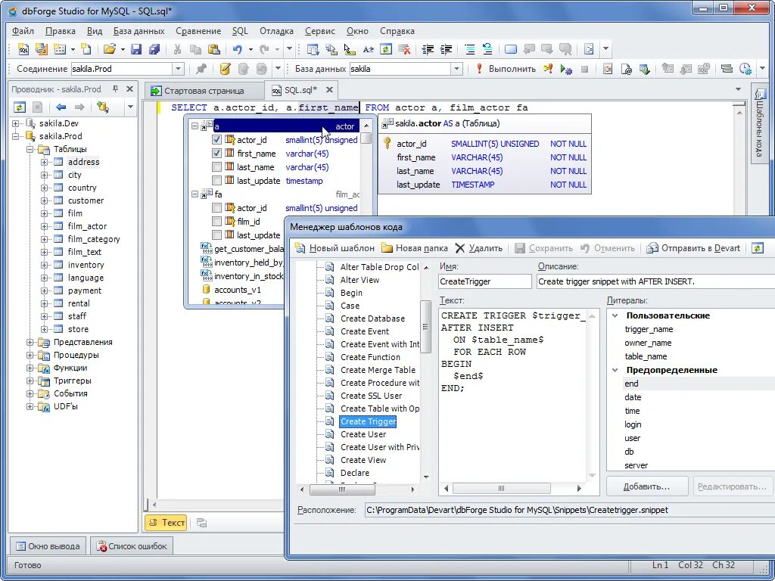Check actor_id under alias fa
Screen dimensions: 775x581
(x=216, y=208)
